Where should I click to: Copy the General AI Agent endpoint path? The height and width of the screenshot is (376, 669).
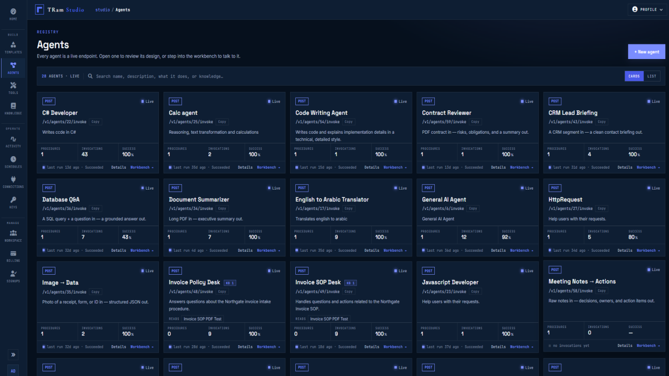pyautogui.click(x=473, y=208)
